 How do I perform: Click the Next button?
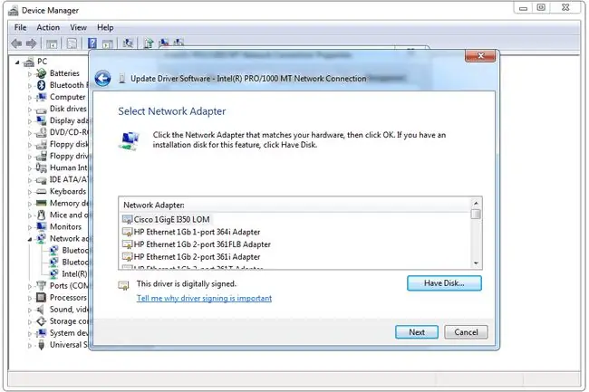tap(417, 332)
